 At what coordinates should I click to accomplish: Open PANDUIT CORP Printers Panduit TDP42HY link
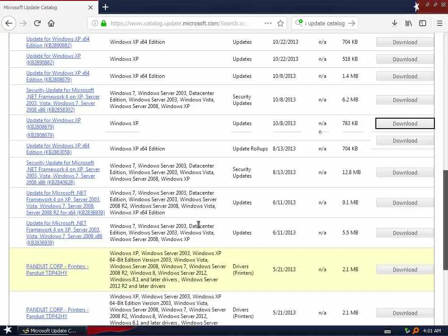(57, 313)
